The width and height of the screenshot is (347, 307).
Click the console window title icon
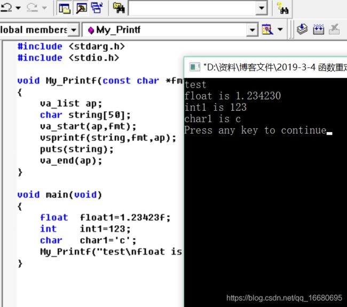tap(195, 67)
